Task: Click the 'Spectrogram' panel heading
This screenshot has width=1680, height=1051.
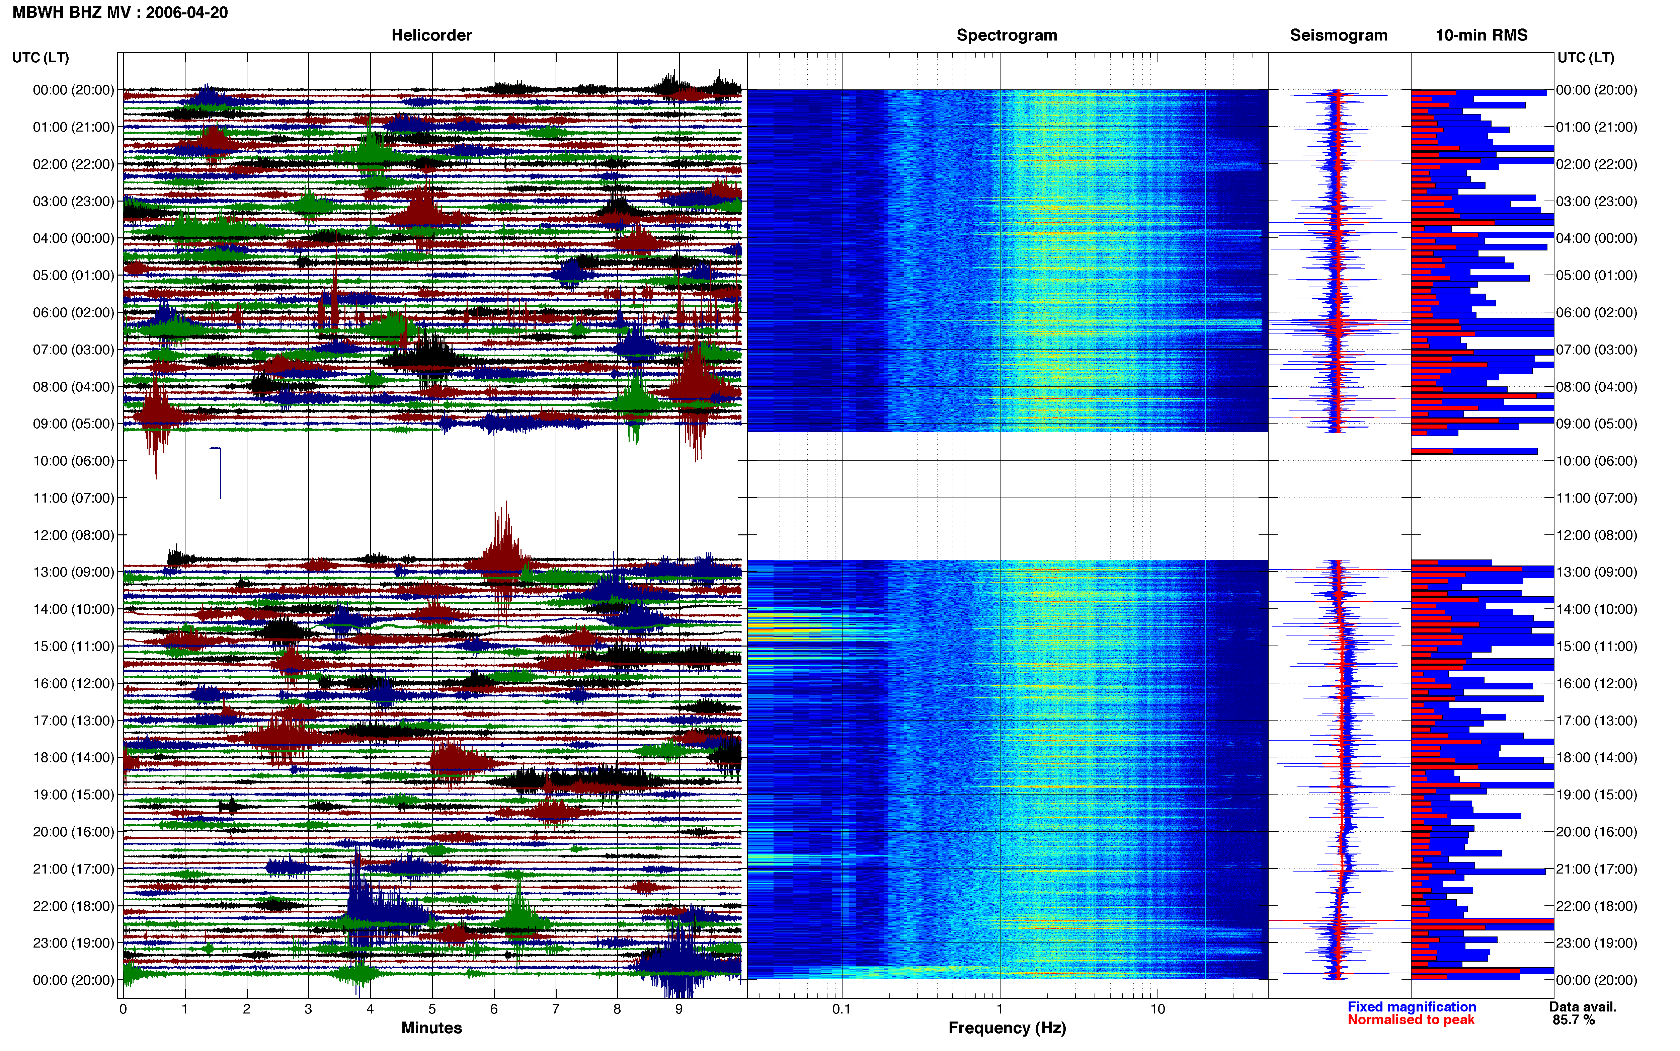Action: pyautogui.click(x=1007, y=35)
